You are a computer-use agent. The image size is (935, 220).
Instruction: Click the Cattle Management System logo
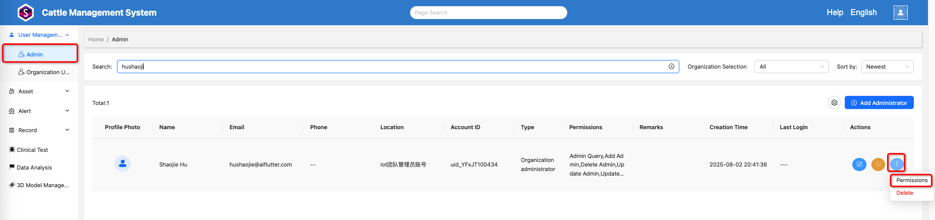[25, 13]
